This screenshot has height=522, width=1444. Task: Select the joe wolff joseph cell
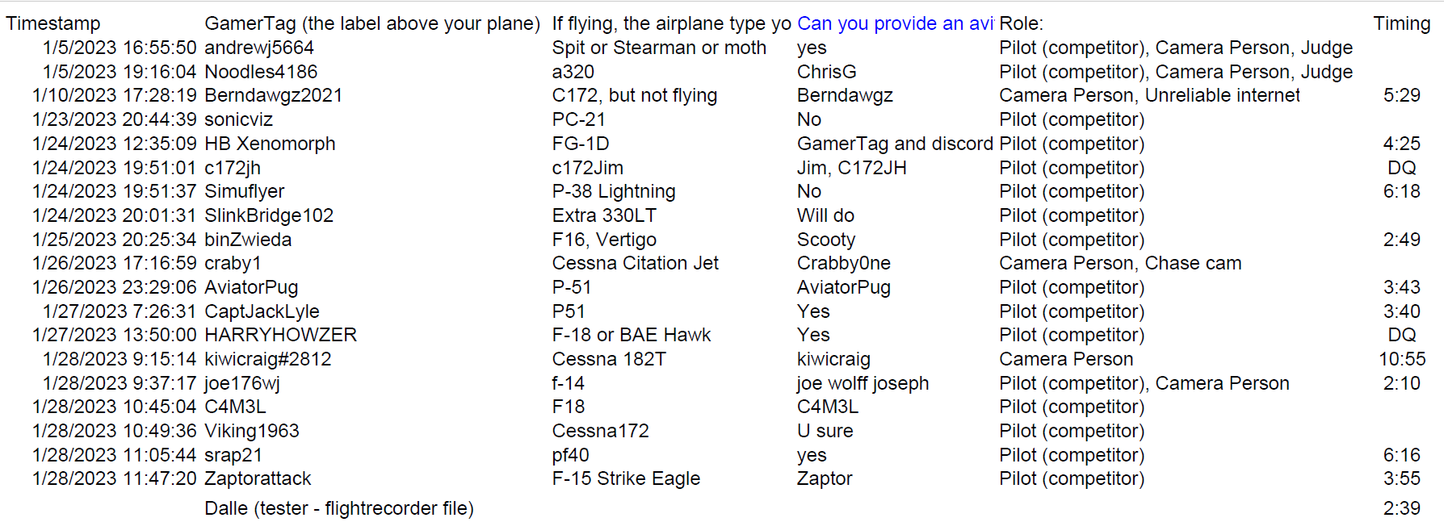pyautogui.click(x=863, y=383)
